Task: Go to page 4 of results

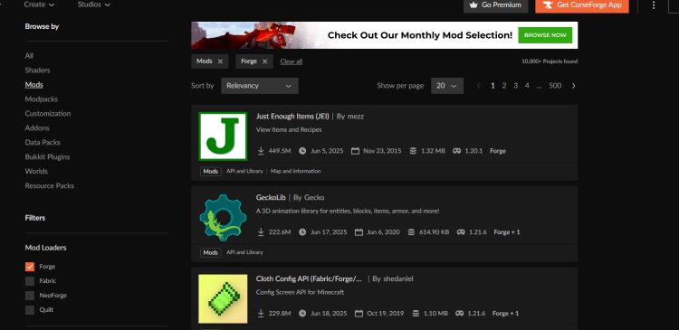Action: [527, 86]
